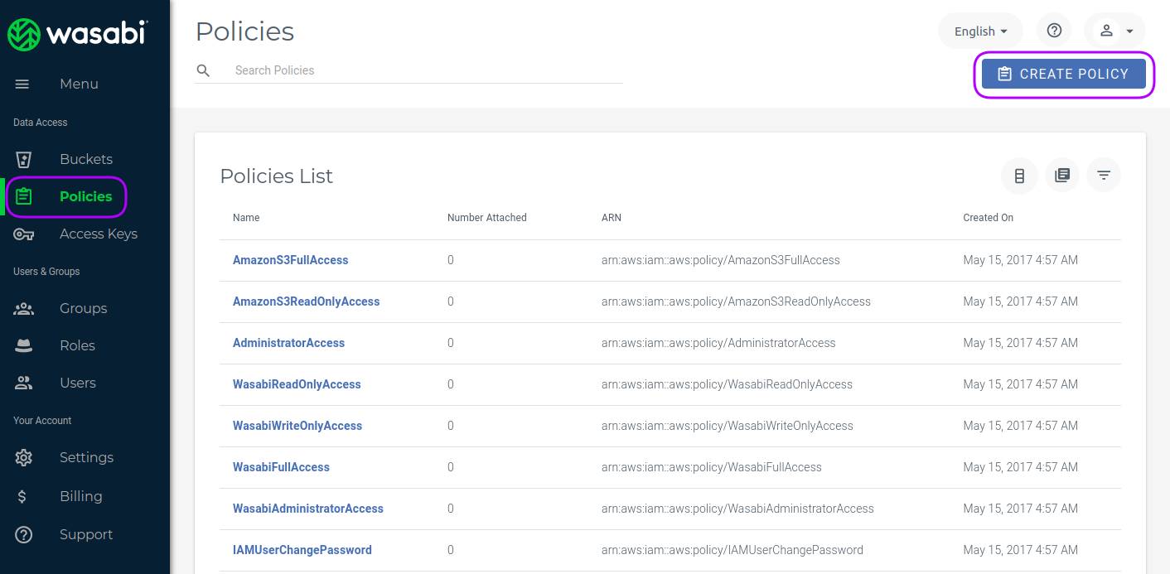Image resolution: width=1170 pixels, height=574 pixels.
Task: Open the WasabiReadOnlyAccess policy link
Action: coord(297,384)
